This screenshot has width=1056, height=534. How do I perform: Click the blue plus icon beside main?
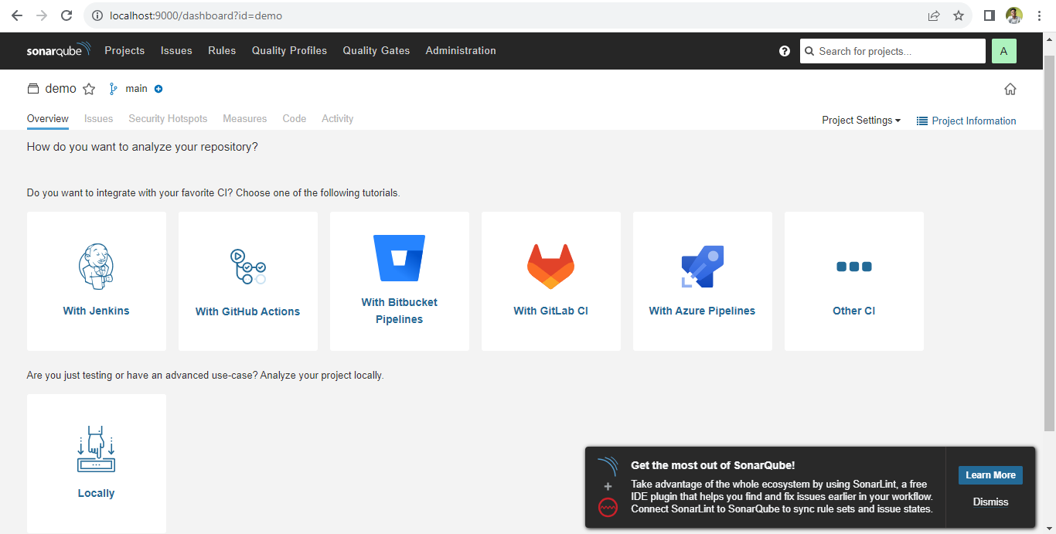click(x=158, y=89)
